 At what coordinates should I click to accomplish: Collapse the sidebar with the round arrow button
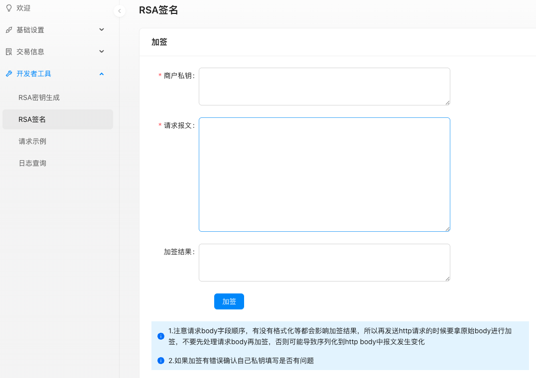(x=119, y=11)
